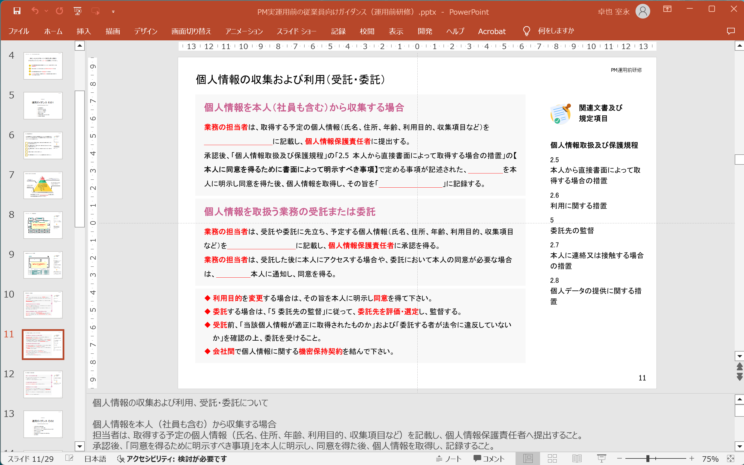Open the 表示 tab
Screen dimensions: 744x465
pyautogui.click(x=396, y=31)
